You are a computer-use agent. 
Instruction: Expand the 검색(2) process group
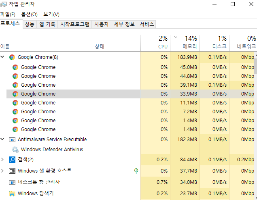pyautogui.click(x=3, y=160)
